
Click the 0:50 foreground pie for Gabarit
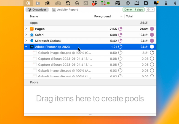[x=120, y=53]
